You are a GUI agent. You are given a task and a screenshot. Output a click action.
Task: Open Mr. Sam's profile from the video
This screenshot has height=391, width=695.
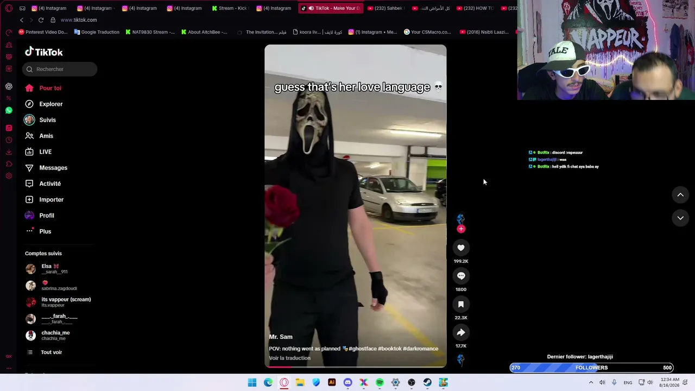tap(281, 337)
